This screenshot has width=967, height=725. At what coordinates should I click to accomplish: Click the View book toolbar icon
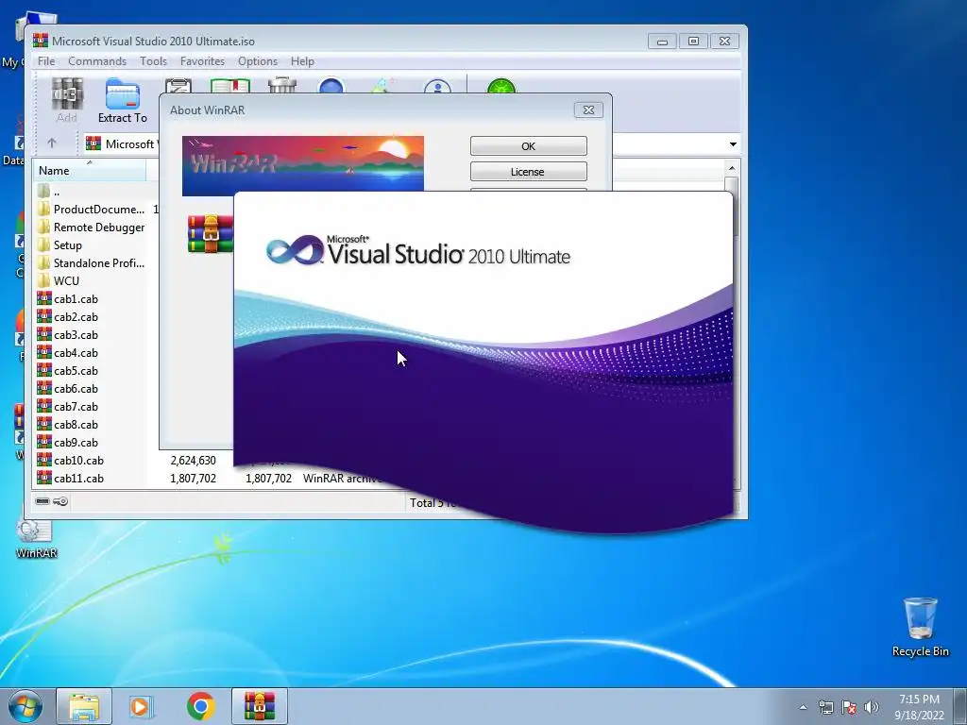(x=230, y=86)
